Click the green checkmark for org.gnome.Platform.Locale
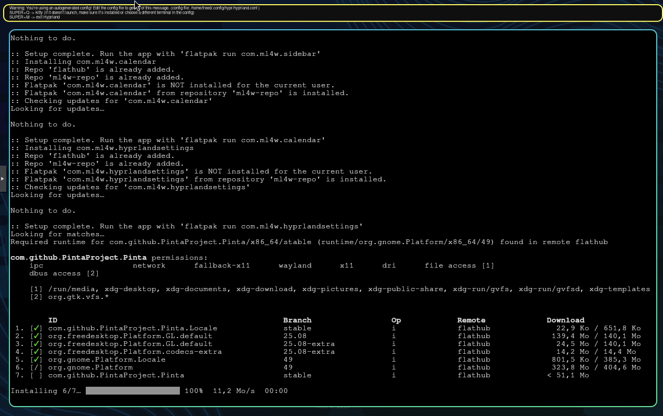Screen dimensions: 663x416 [x=36, y=360]
